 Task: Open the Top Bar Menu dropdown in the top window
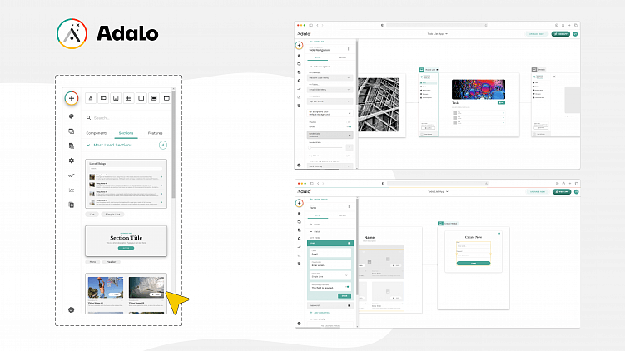[330, 101]
